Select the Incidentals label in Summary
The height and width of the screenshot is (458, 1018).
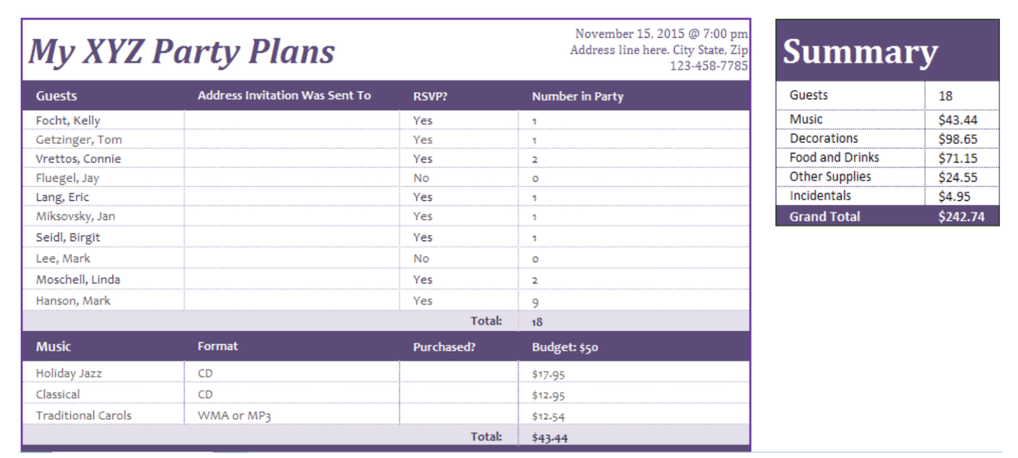820,196
